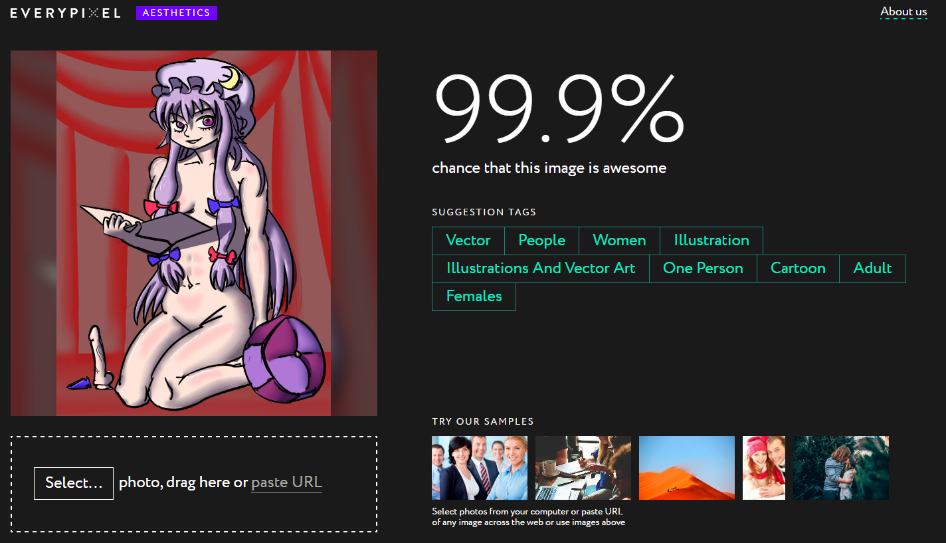The image size is (946, 543).
Task: Click Illustrations And Vector Art tag
Action: click(541, 269)
